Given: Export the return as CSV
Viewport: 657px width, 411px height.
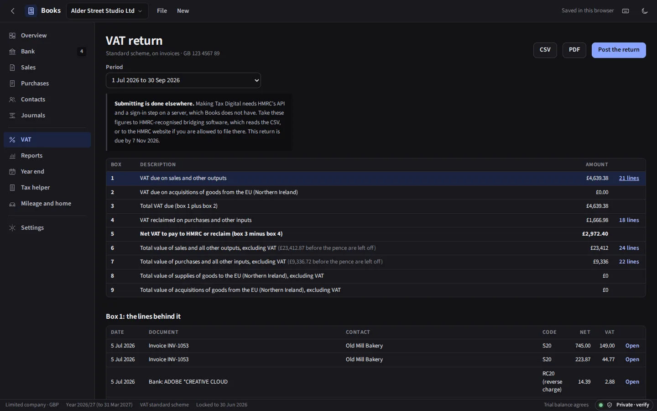Looking at the screenshot, I should click(545, 50).
